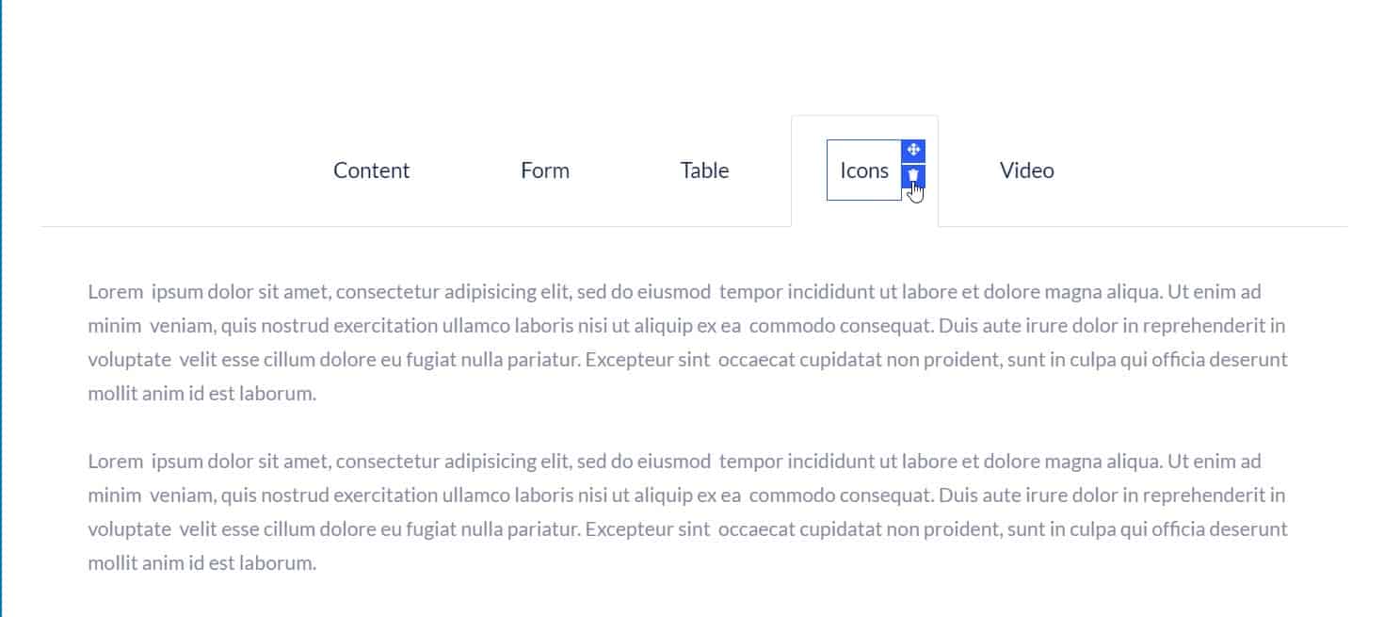This screenshot has height=617, width=1384.
Task: Open the Video tab
Action: (1025, 170)
